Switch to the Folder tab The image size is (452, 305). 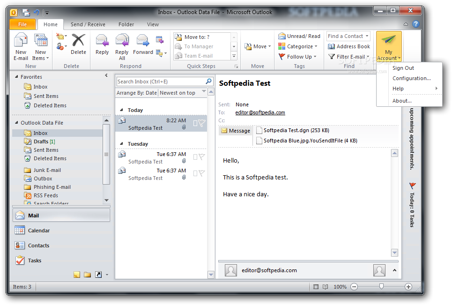click(126, 24)
